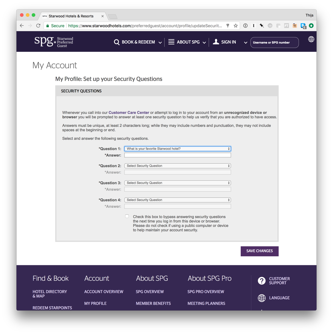Click the saved password key icon

228,26
